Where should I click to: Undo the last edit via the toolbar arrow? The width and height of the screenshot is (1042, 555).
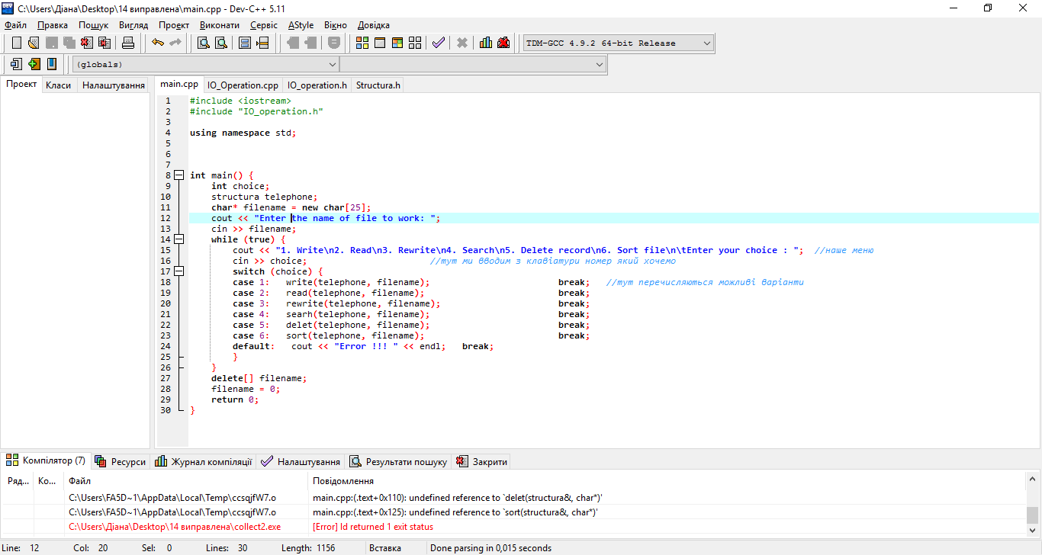(x=158, y=43)
